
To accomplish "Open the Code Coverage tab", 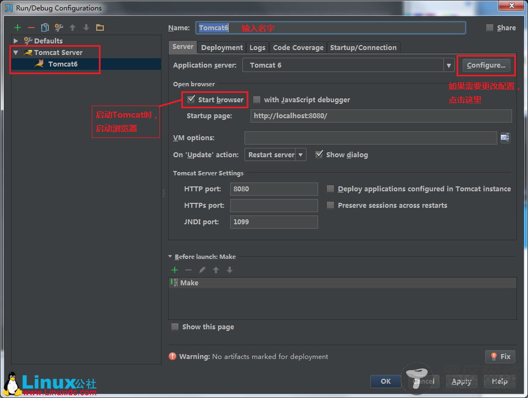I will point(298,47).
